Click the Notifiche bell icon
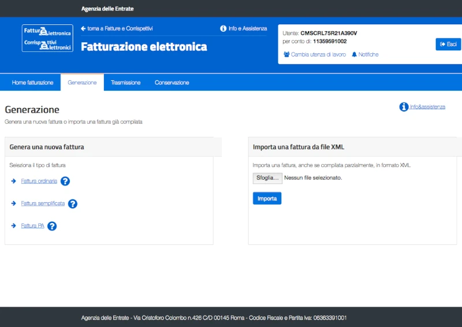The image size is (462, 327). coord(355,54)
